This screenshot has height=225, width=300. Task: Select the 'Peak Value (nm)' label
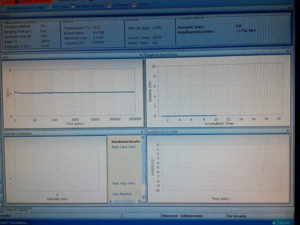124,147
